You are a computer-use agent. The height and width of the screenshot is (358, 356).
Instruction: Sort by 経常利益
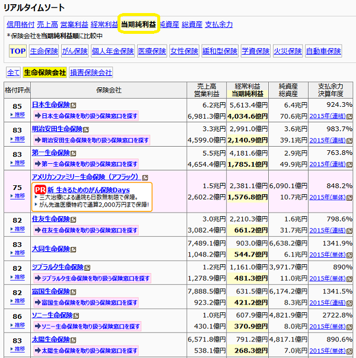(104, 24)
